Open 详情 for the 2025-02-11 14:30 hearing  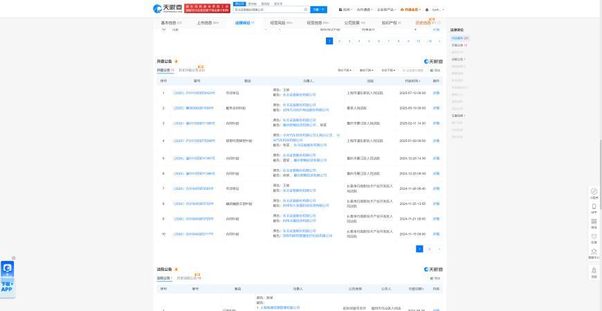(436, 123)
